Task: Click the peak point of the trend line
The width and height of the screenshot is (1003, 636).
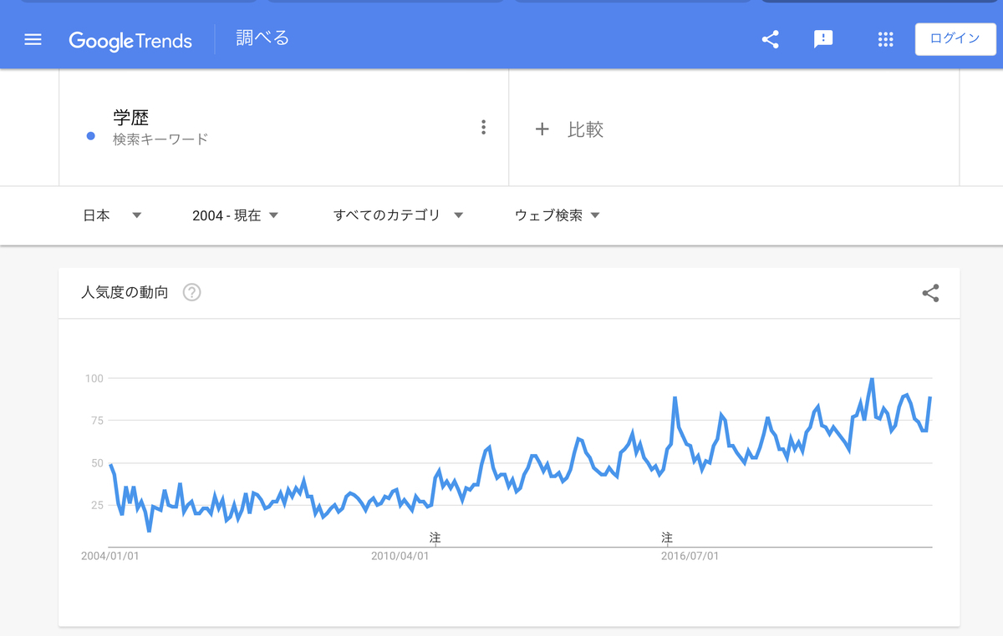Action: pyautogui.click(x=871, y=378)
